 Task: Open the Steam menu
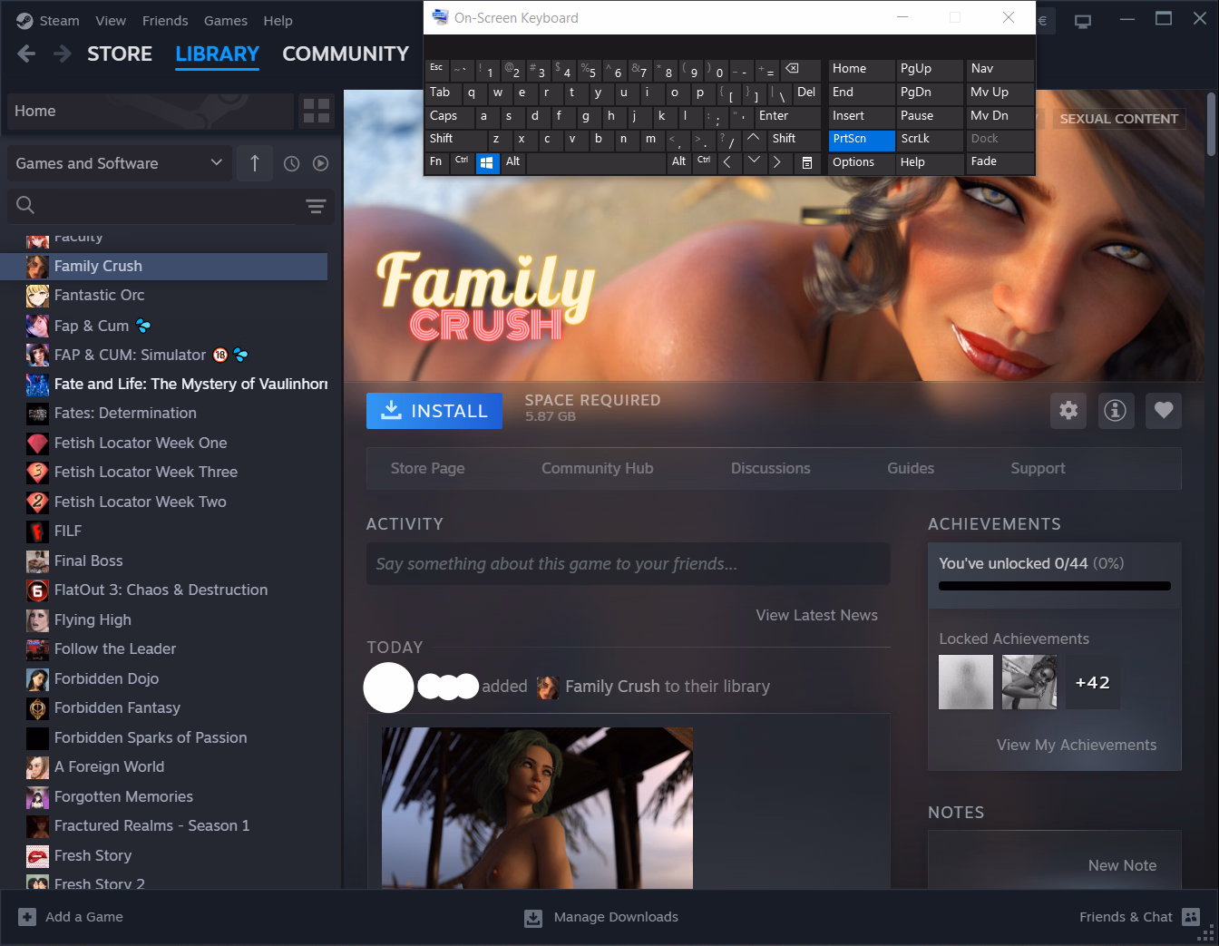(x=60, y=21)
